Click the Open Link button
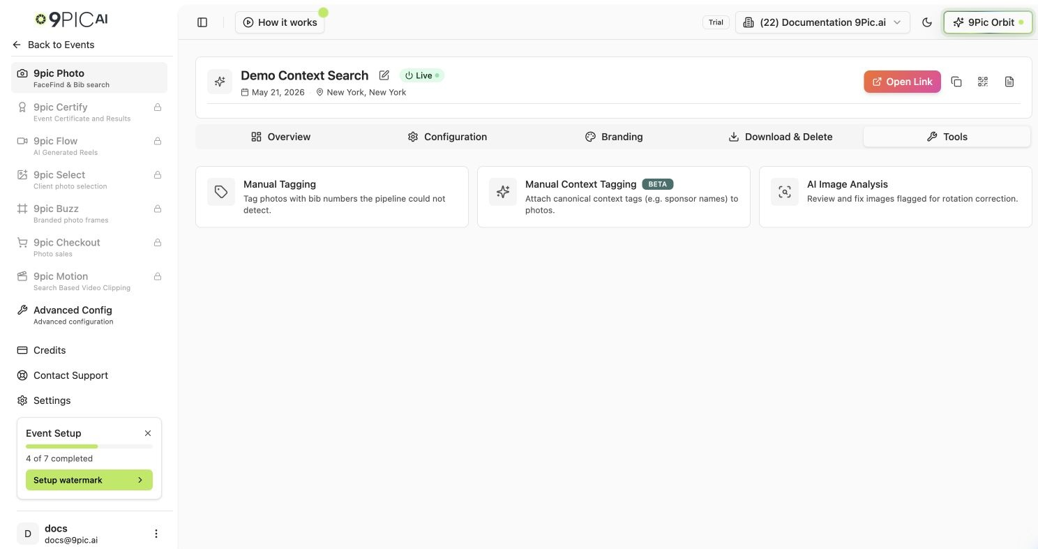Screen dimensions: 1038x549 point(902,82)
